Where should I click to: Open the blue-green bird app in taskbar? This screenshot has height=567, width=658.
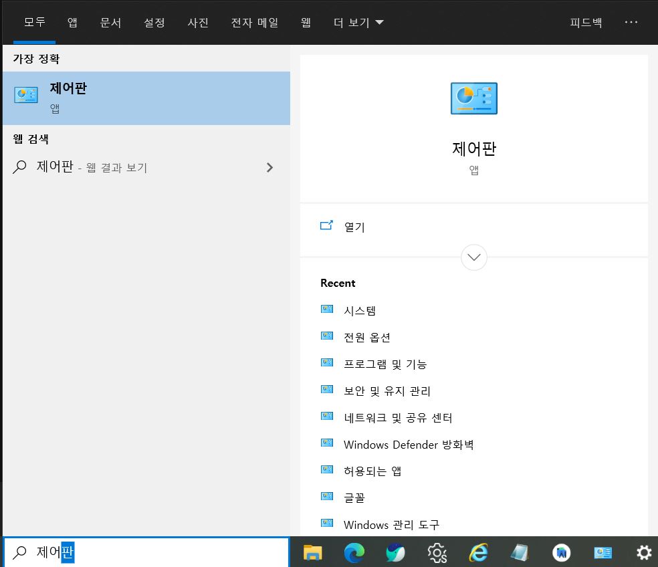[395, 552]
